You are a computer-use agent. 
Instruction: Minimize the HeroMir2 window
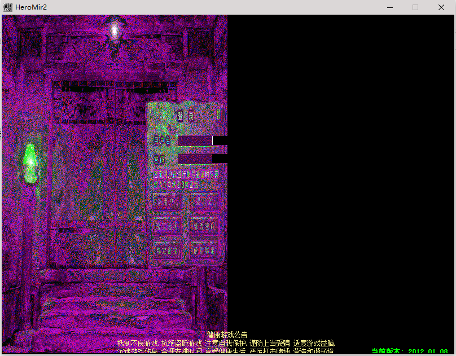click(x=390, y=7)
